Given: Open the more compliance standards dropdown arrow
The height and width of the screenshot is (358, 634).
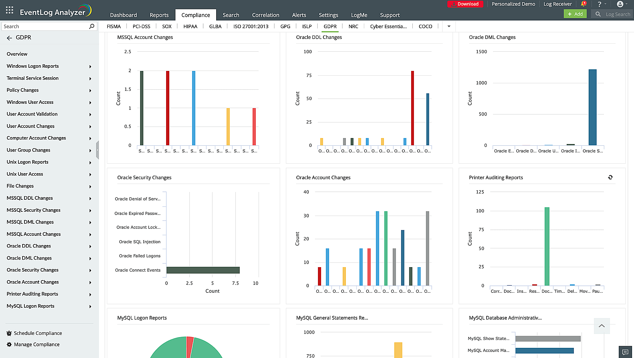Looking at the screenshot, I should (449, 26).
